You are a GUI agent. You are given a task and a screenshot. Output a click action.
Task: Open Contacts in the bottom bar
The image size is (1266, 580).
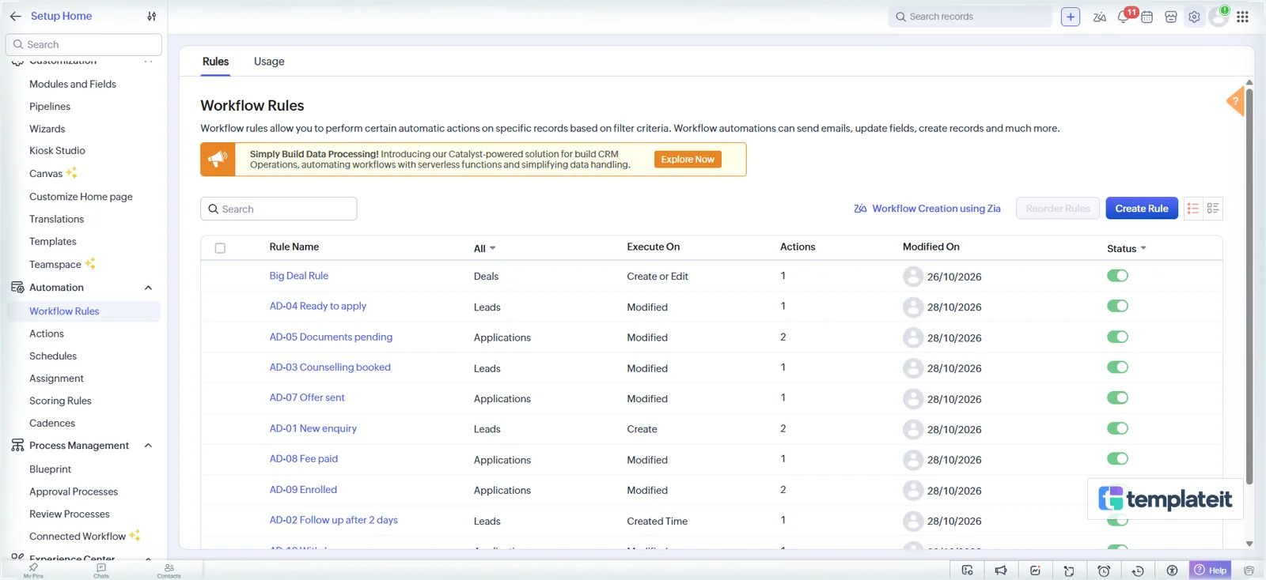coord(169,571)
